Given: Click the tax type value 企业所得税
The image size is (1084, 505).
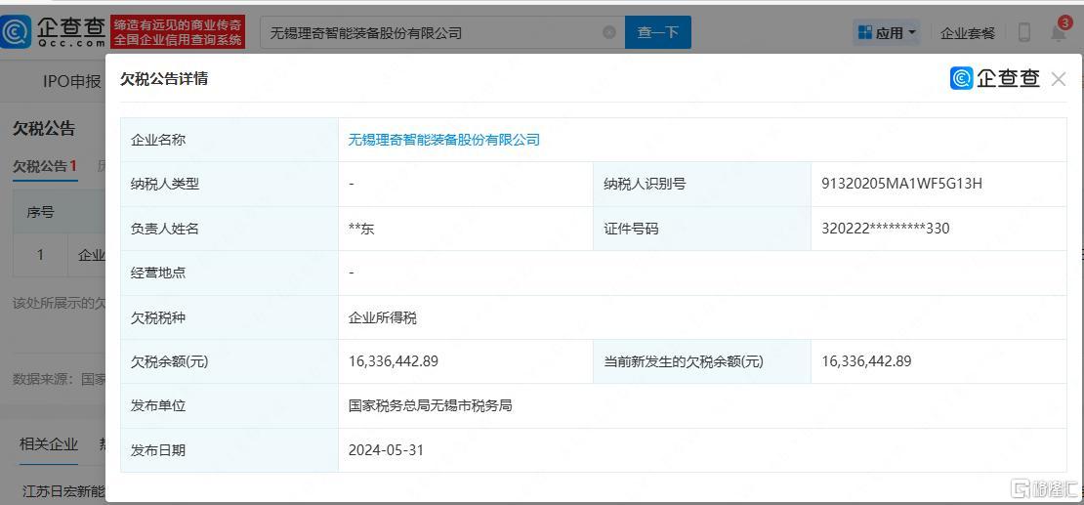Looking at the screenshot, I should point(383,317).
